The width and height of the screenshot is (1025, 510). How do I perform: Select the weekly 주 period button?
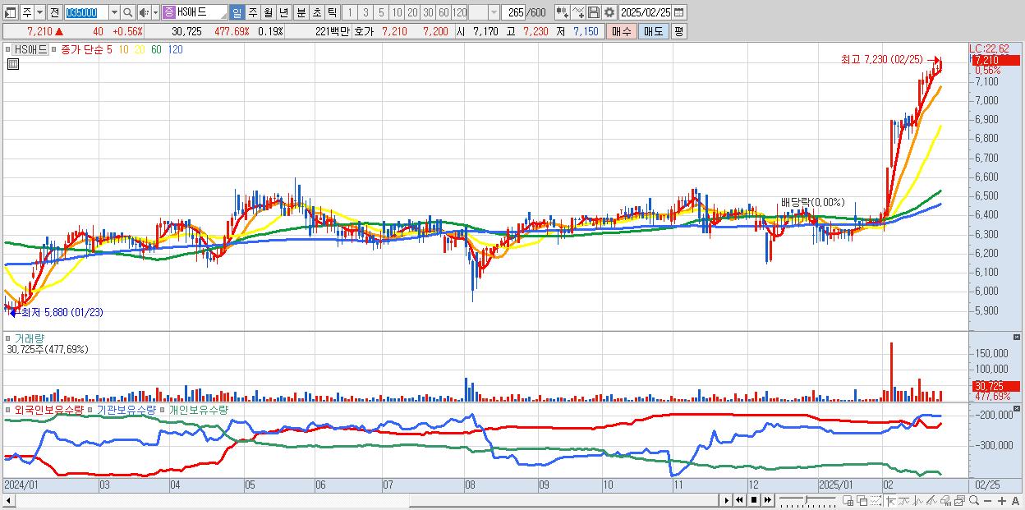252,12
